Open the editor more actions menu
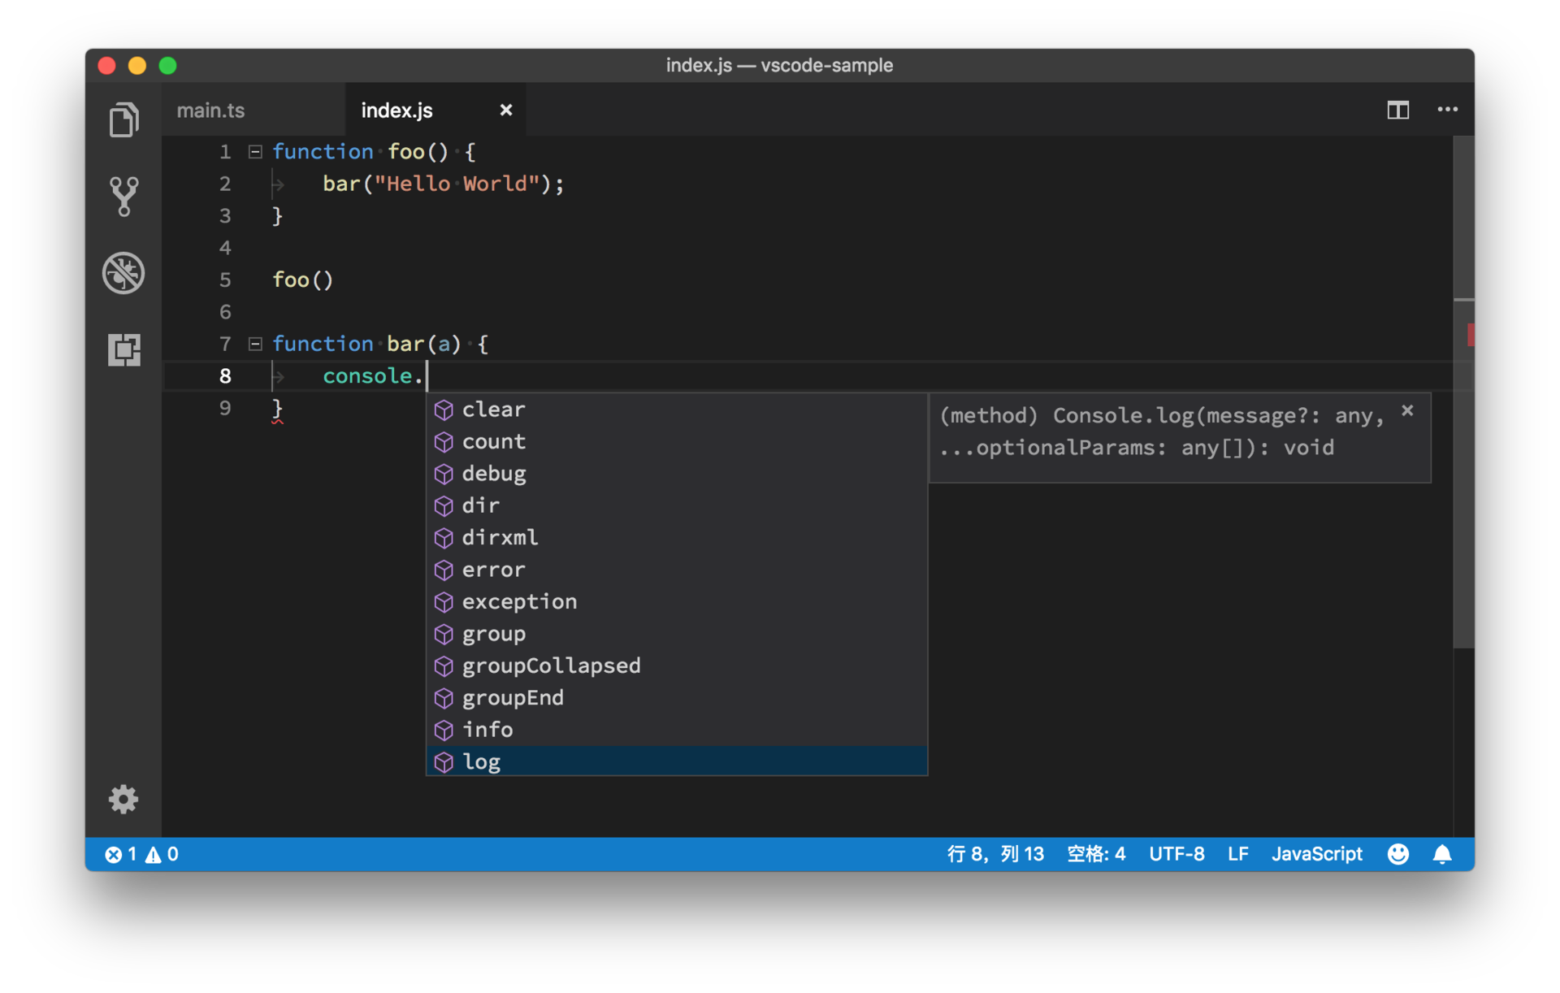The height and width of the screenshot is (993, 1560). click(x=1447, y=110)
